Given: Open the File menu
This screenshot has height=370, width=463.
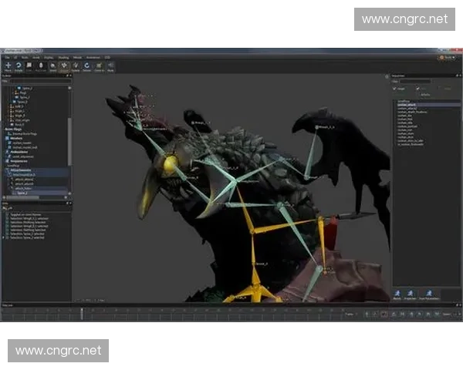Looking at the screenshot, I should point(7,58).
